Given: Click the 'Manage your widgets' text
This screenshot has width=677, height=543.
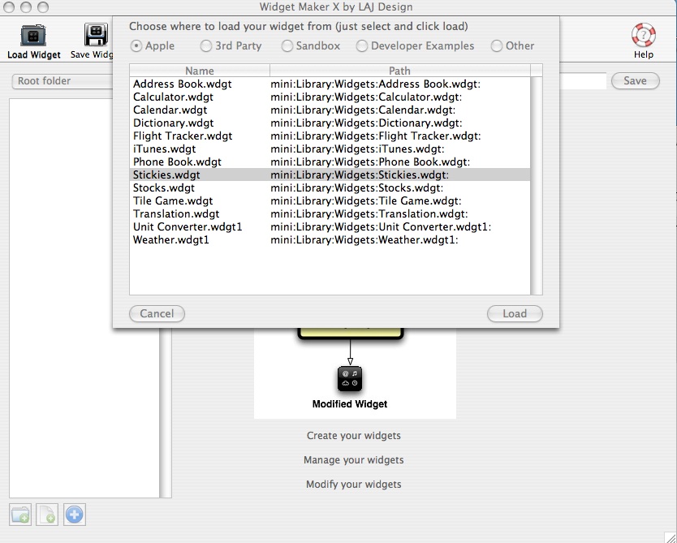Looking at the screenshot, I should coord(354,459).
